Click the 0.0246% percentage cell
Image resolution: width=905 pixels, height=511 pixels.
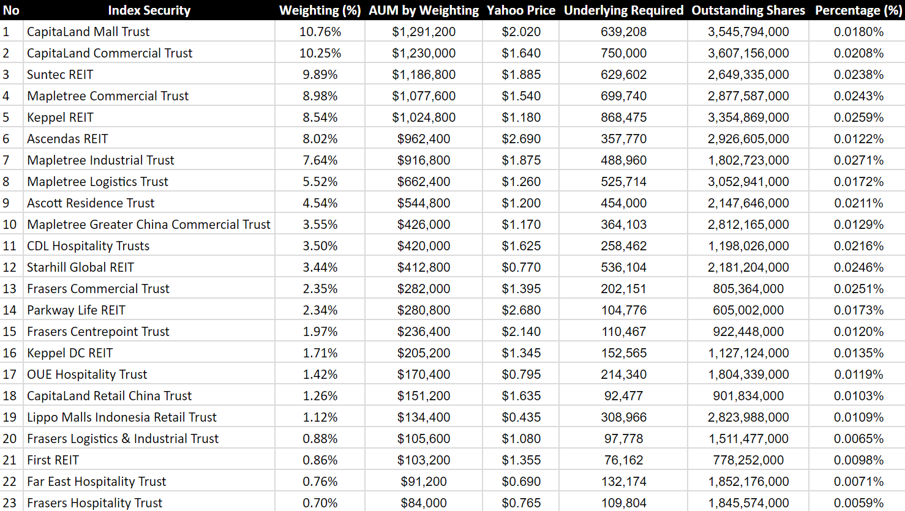coord(858,267)
